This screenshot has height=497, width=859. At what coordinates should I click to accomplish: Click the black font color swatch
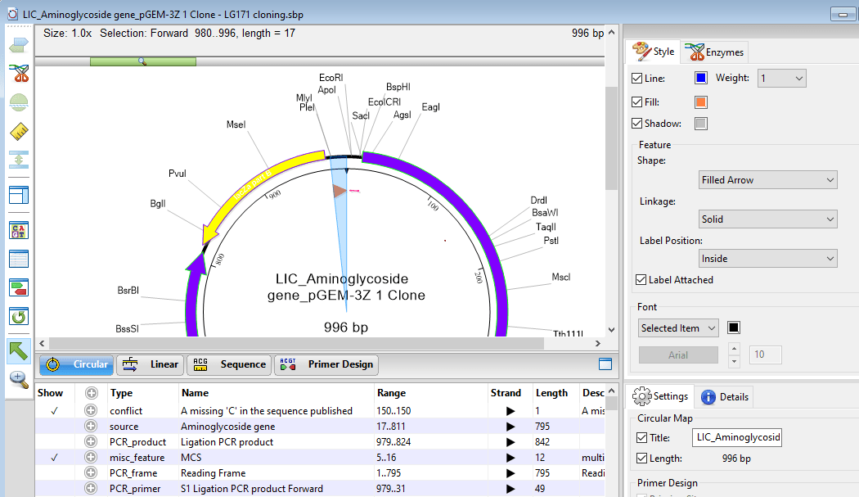(x=734, y=328)
